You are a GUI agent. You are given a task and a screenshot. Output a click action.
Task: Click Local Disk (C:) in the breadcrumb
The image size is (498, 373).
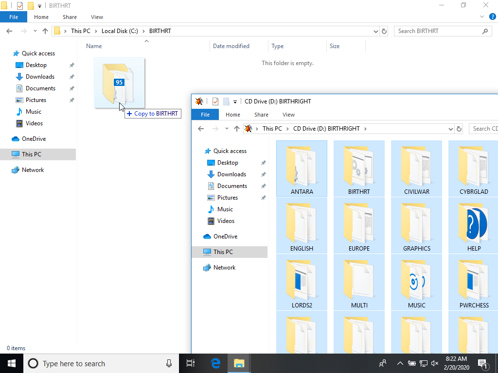[120, 31]
